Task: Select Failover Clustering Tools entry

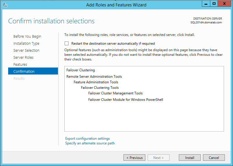Action: point(100,88)
